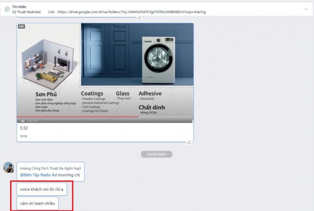The height and width of the screenshot is (211, 314).
Task: Click the HD quality badge on video
Action: tap(22, 27)
